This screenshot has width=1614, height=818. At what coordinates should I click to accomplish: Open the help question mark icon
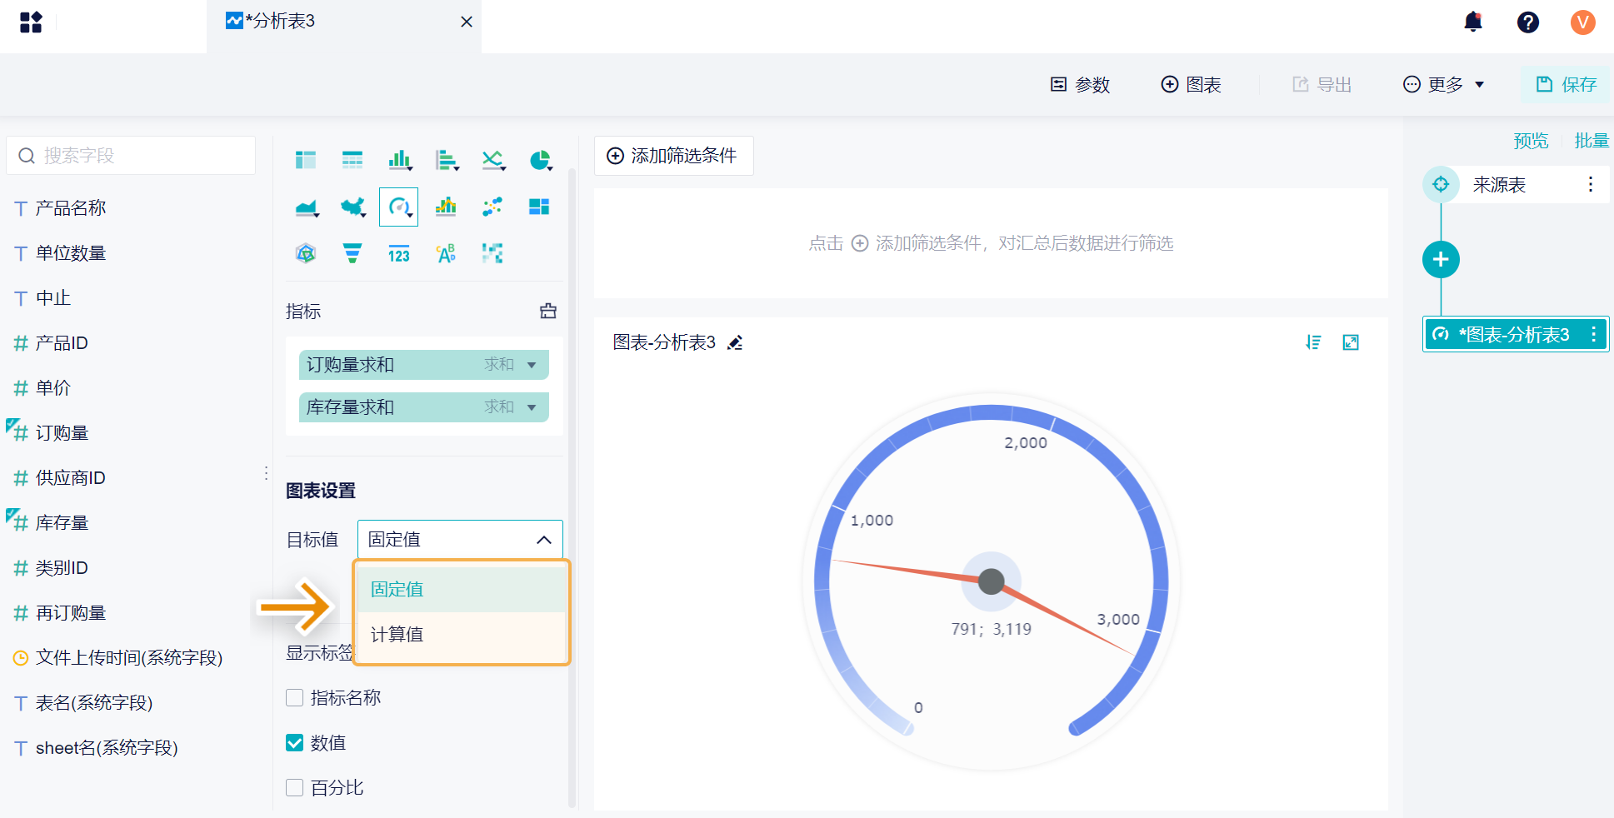[1528, 22]
